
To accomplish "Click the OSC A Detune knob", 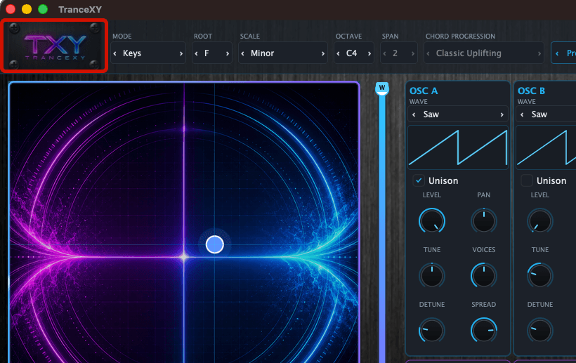I will tap(432, 330).
